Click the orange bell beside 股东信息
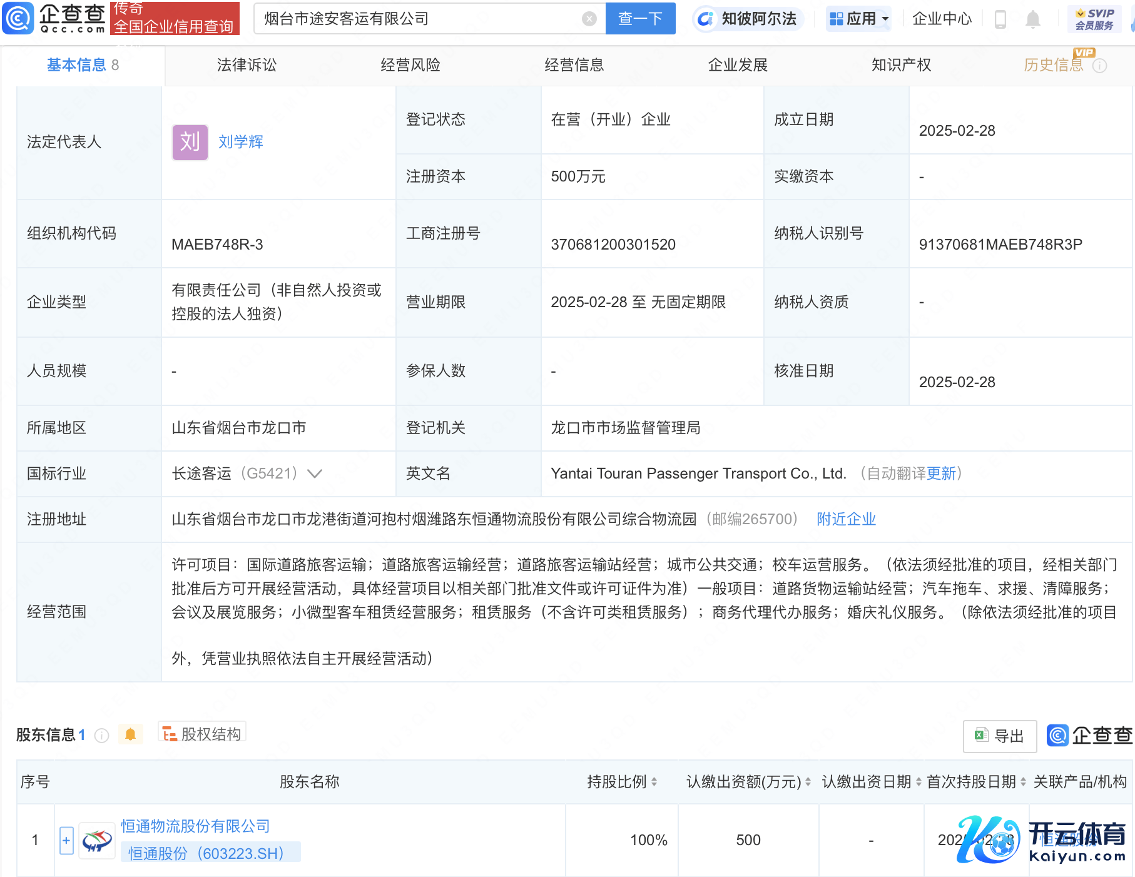Image resolution: width=1135 pixels, height=877 pixels. click(130, 734)
